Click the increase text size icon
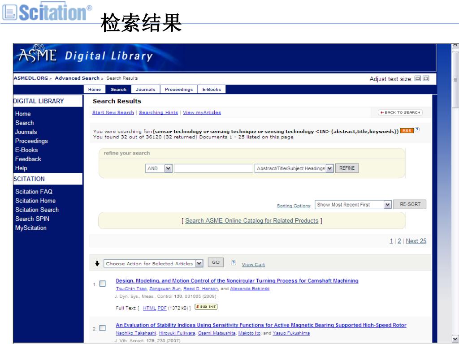 [x=426, y=78]
